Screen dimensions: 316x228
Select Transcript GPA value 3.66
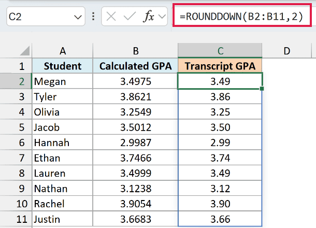[x=220, y=219]
